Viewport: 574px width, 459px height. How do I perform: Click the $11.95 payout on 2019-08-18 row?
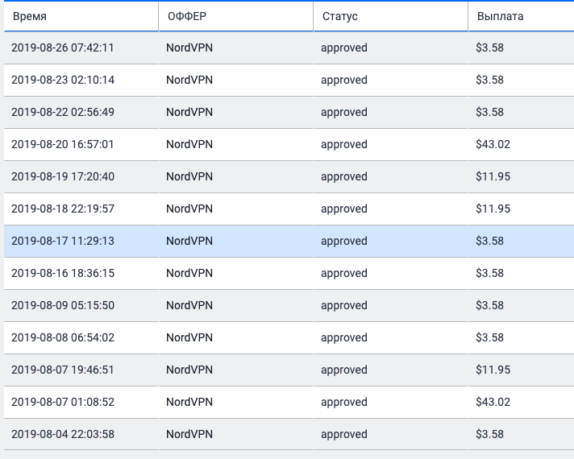tap(493, 209)
